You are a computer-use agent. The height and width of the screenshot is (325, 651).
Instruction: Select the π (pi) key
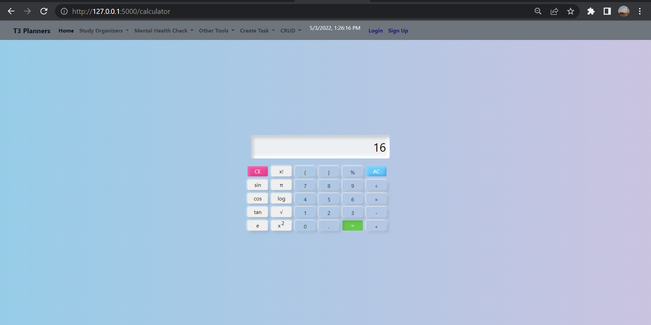point(281,185)
